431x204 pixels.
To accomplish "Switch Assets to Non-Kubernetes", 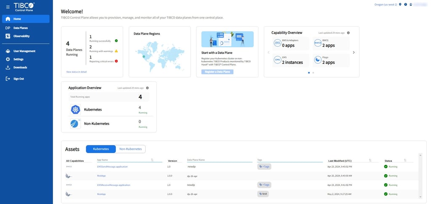I will click(130, 149).
